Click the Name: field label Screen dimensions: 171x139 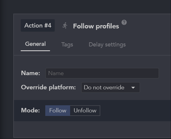[x=30, y=73]
